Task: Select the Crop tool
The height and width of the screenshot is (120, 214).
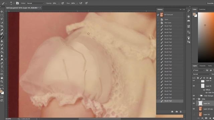Action: coord(2,26)
